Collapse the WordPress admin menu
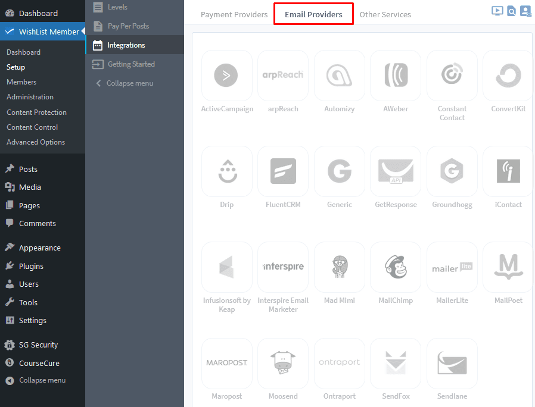The width and height of the screenshot is (535, 407). [x=42, y=380]
